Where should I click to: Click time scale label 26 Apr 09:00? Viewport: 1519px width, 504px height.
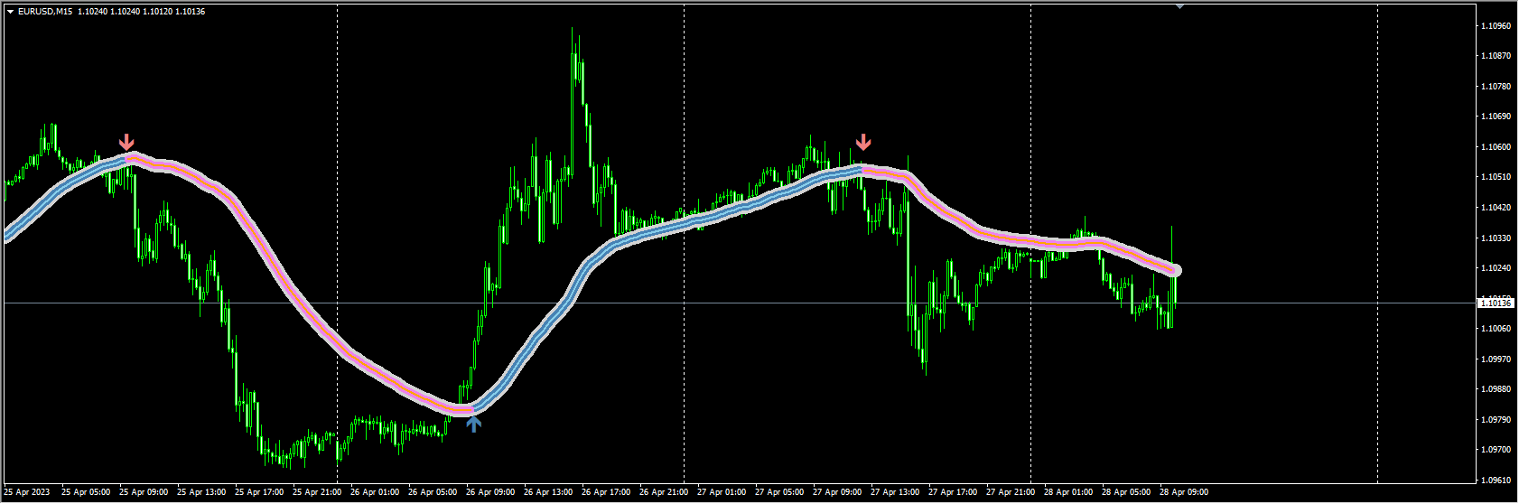tap(490, 492)
